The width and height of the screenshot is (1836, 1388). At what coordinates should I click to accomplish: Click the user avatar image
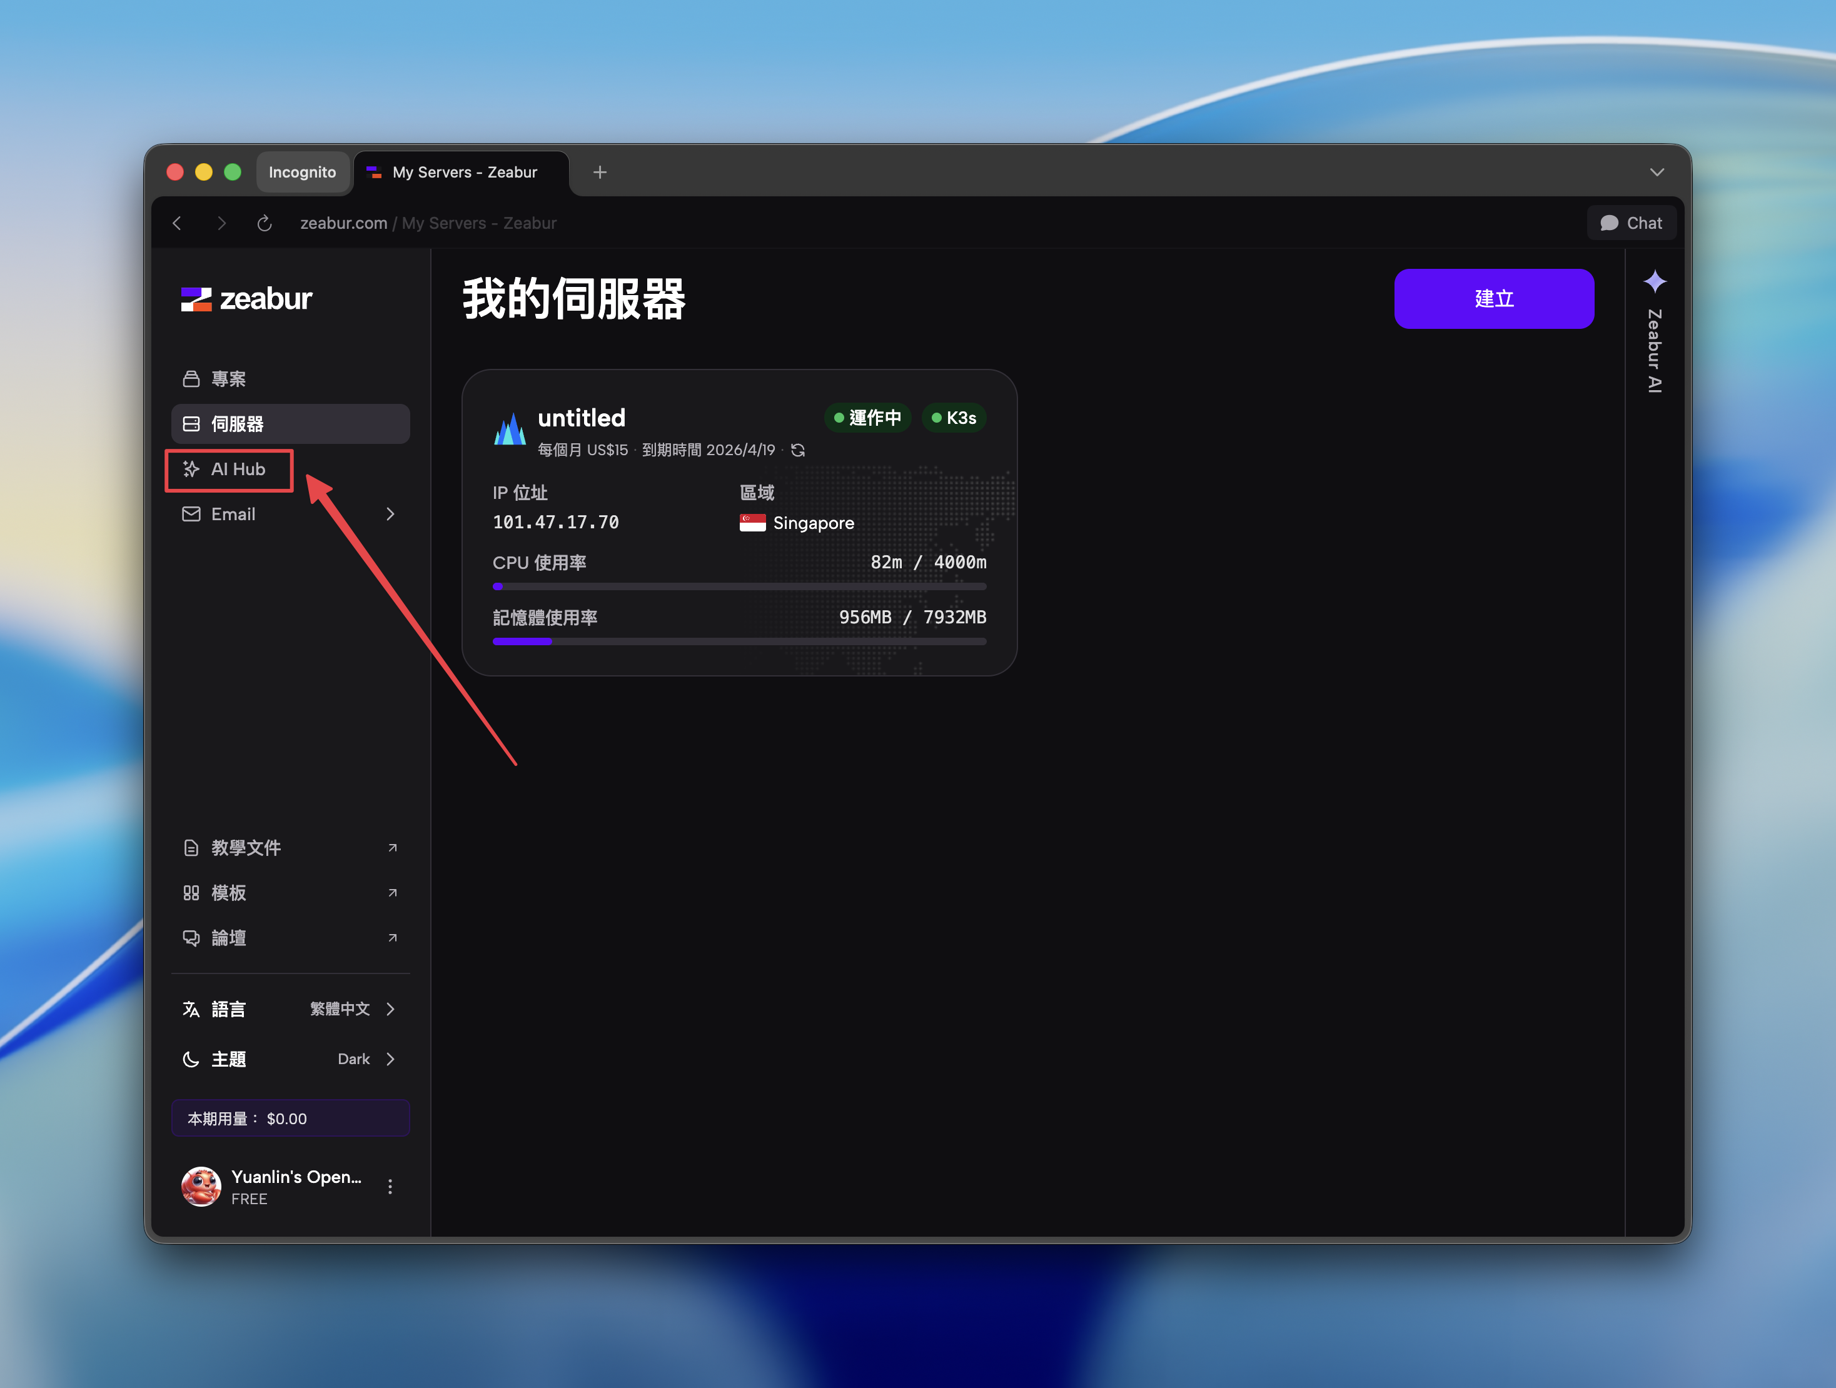(x=202, y=1187)
